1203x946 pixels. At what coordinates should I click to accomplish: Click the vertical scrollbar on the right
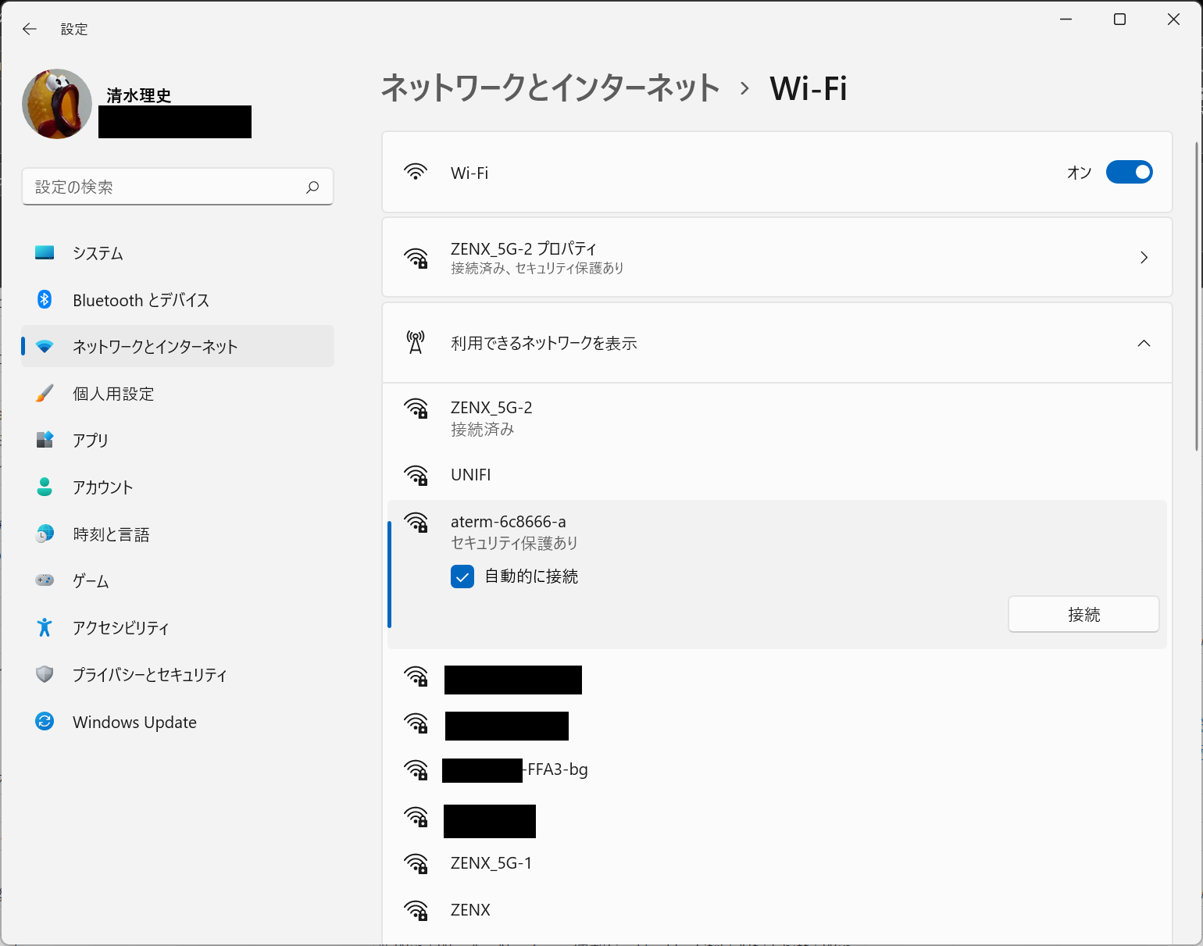pos(1196,297)
